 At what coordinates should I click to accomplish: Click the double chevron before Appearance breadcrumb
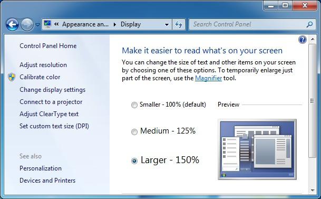pyautogui.click(x=56, y=24)
